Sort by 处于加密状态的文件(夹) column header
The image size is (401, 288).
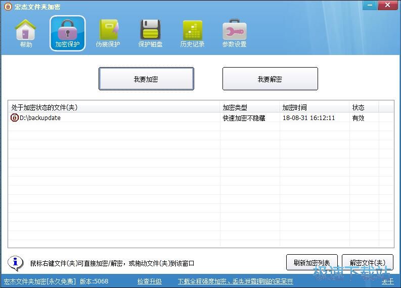pos(114,107)
